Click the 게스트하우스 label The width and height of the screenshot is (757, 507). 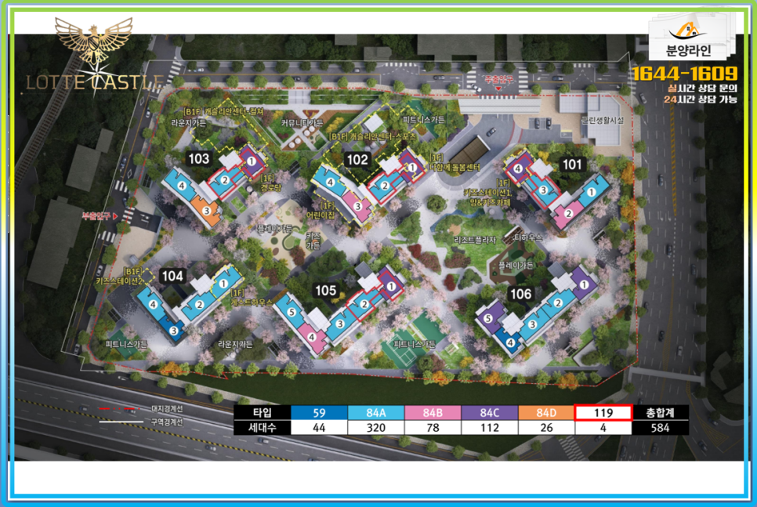click(x=252, y=302)
